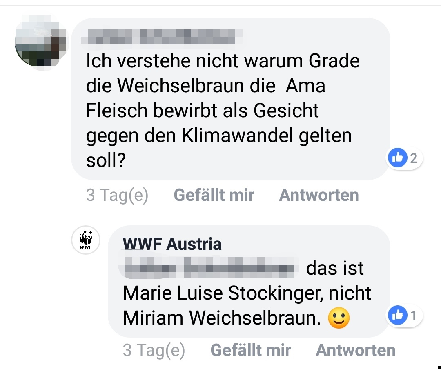This screenshot has width=441, height=369.
Task: Open the WWF panda logo profile picture
Action: (x=86, y=240)
